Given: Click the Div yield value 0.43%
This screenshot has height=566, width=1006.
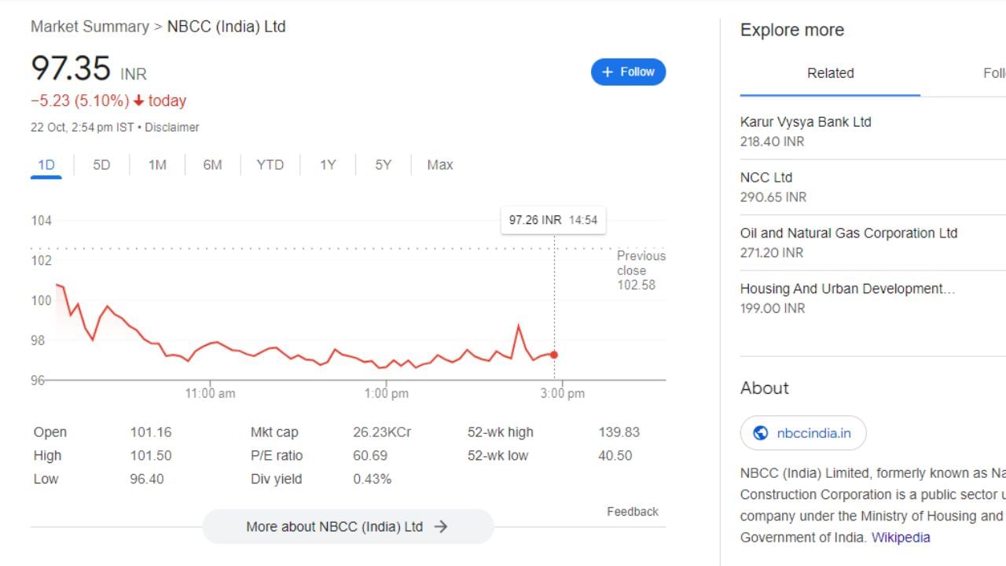Looking at the screenshot, I should 373,480.
